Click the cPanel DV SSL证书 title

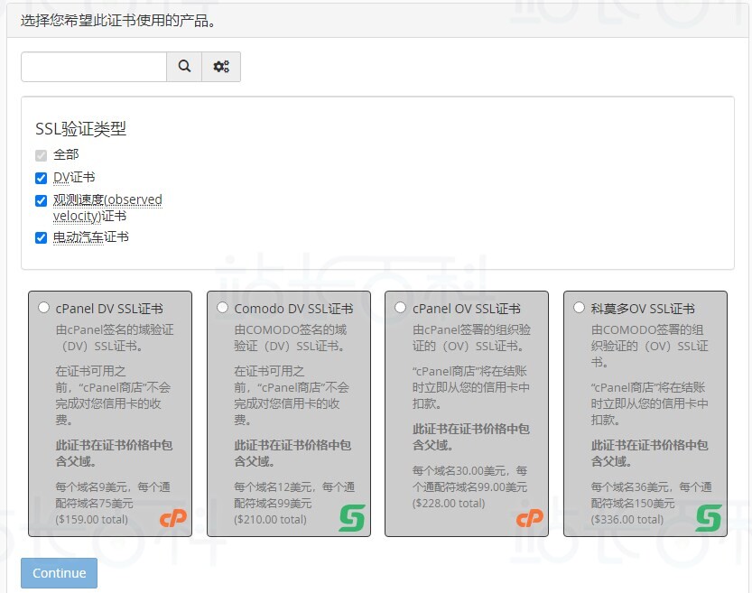(x=109, y=309)
